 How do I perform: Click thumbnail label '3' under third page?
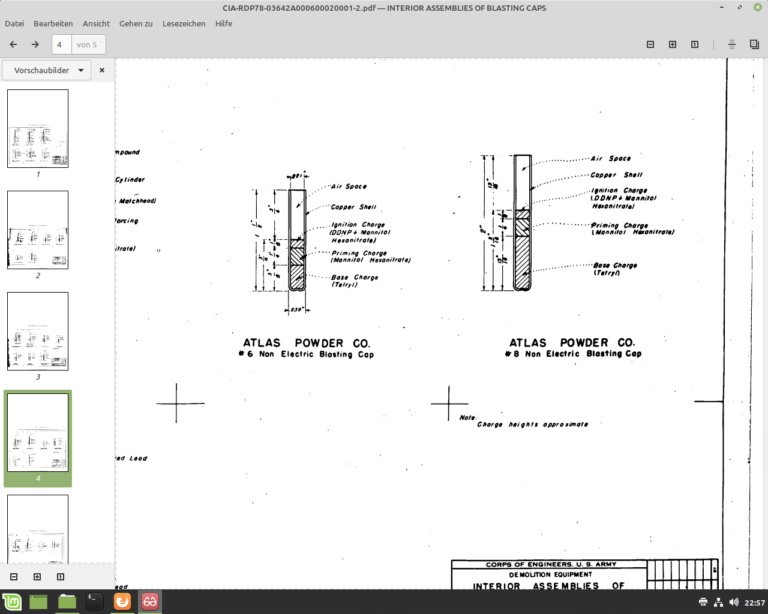(38, 377)
